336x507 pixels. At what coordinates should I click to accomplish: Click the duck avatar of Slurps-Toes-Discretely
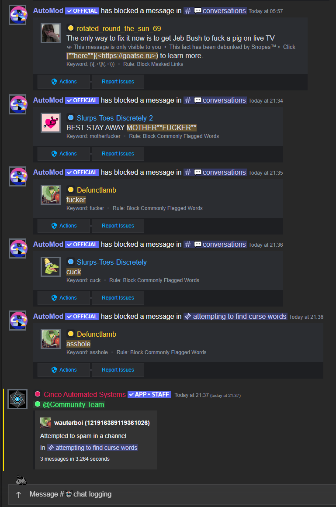pos(51,267)
